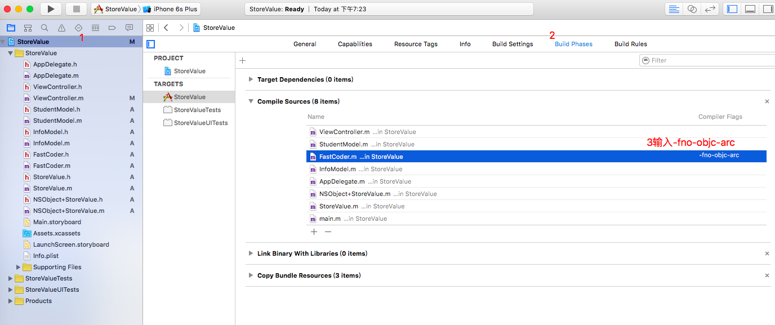Image resolution: width=775 pixels, height=325 pixels.
Task: Click the Filter search field
Action: coord(707,60)
